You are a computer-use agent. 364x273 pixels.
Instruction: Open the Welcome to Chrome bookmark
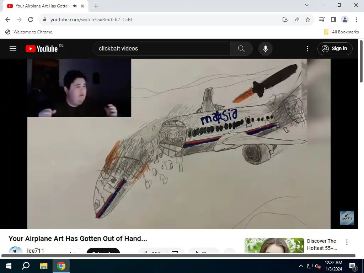[29, 32]
